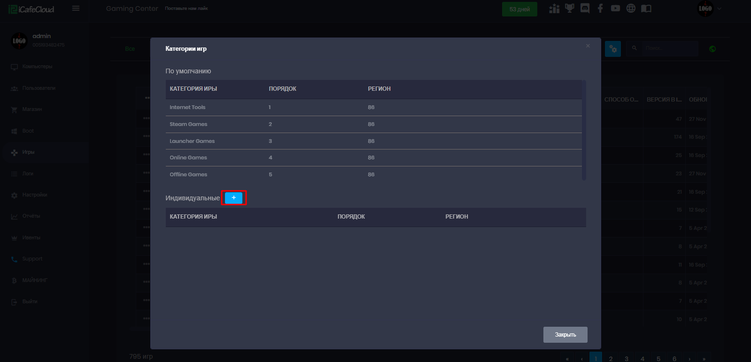Click the Support phone icon
This screenshot has height=362, width=751.
click(x=14, y=259)
